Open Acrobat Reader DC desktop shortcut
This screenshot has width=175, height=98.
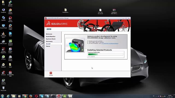[x=3, y=50]
